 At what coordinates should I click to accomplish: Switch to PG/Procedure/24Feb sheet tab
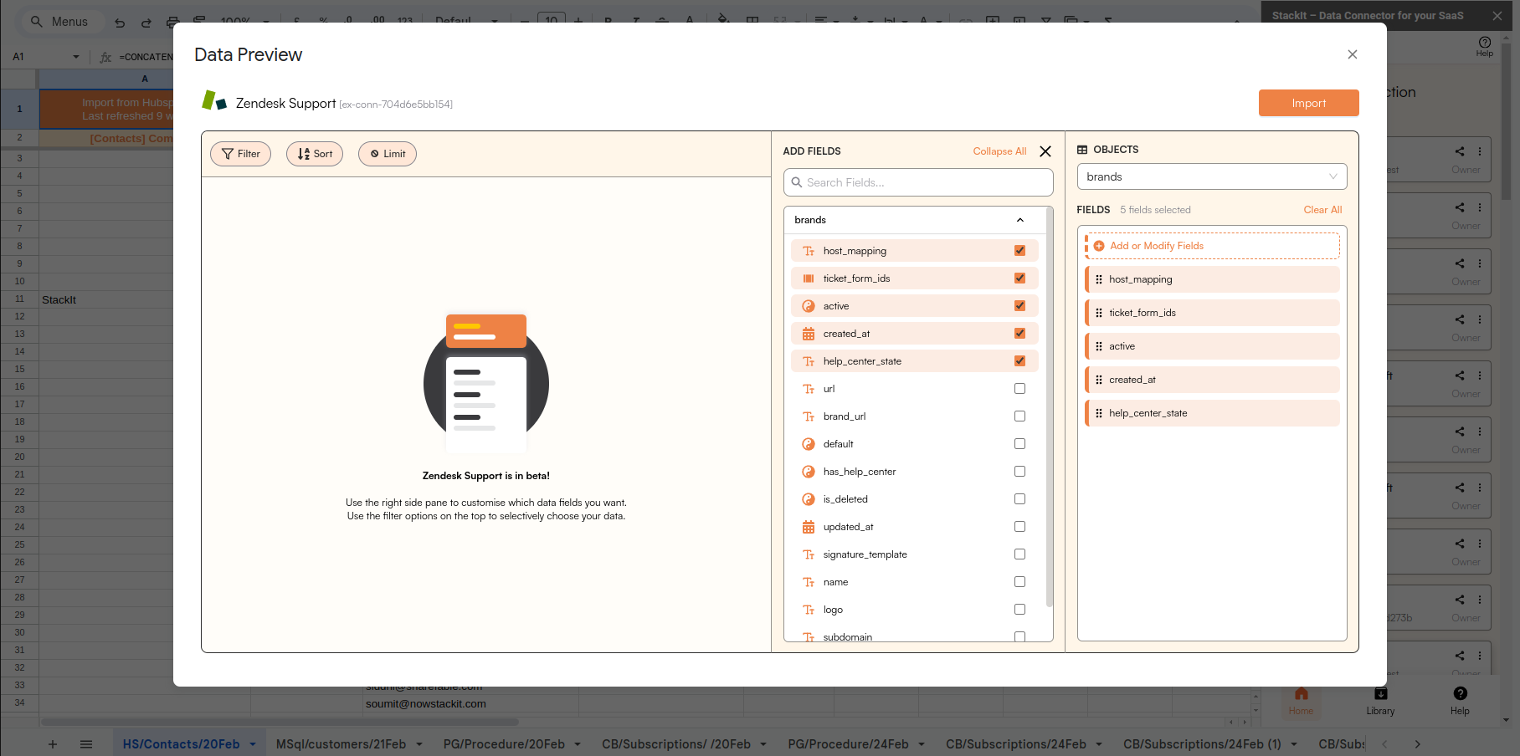(848, 744)
